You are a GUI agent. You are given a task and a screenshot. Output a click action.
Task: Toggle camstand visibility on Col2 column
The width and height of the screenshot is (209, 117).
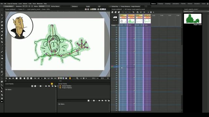pos(141,17)
